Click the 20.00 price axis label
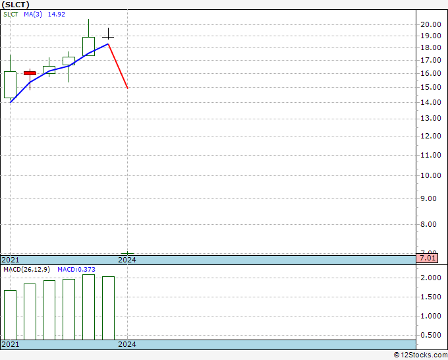The image size is (448, 360). (431, 24)
